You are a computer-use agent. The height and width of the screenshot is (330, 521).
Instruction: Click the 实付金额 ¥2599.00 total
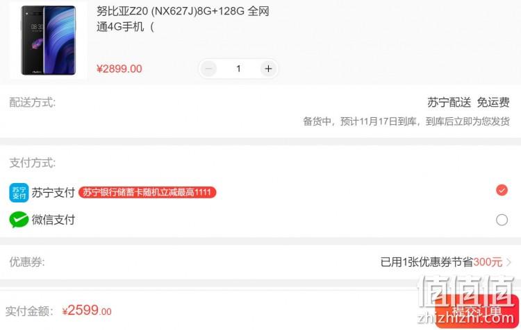coord(58,311)
